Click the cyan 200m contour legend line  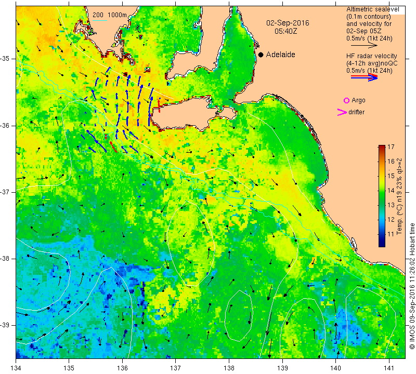tap(99, 20)
